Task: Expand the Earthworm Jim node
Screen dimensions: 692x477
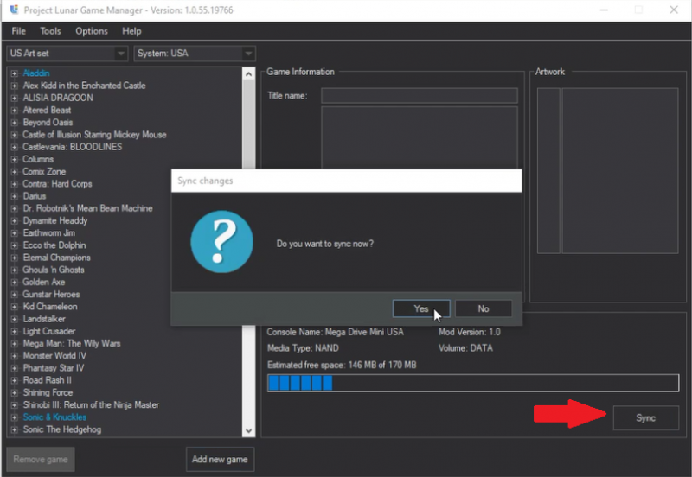Action: [x=14, y=233]
